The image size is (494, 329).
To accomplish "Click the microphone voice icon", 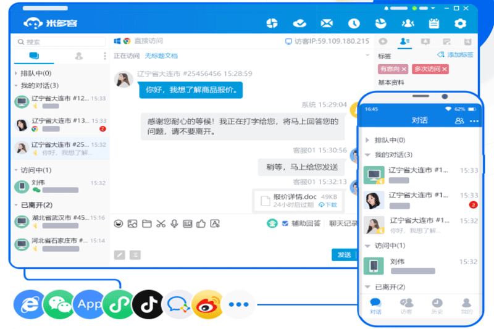I will [x=174, y=223].
